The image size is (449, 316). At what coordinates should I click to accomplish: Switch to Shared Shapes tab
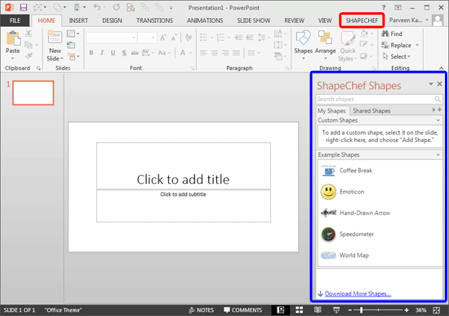[x=371, y=111]
